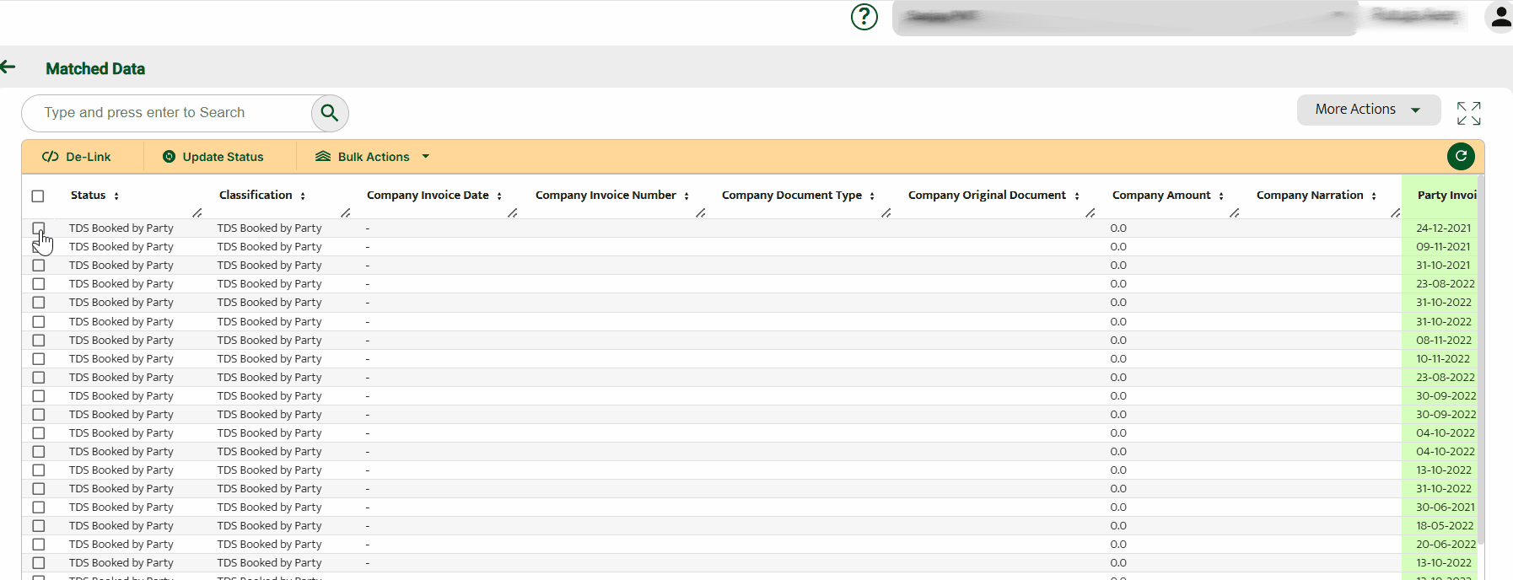The width and height of the screenshot is (1513, 580).
Task: Open the More Actions dropdown
Action: (1367, 110)
